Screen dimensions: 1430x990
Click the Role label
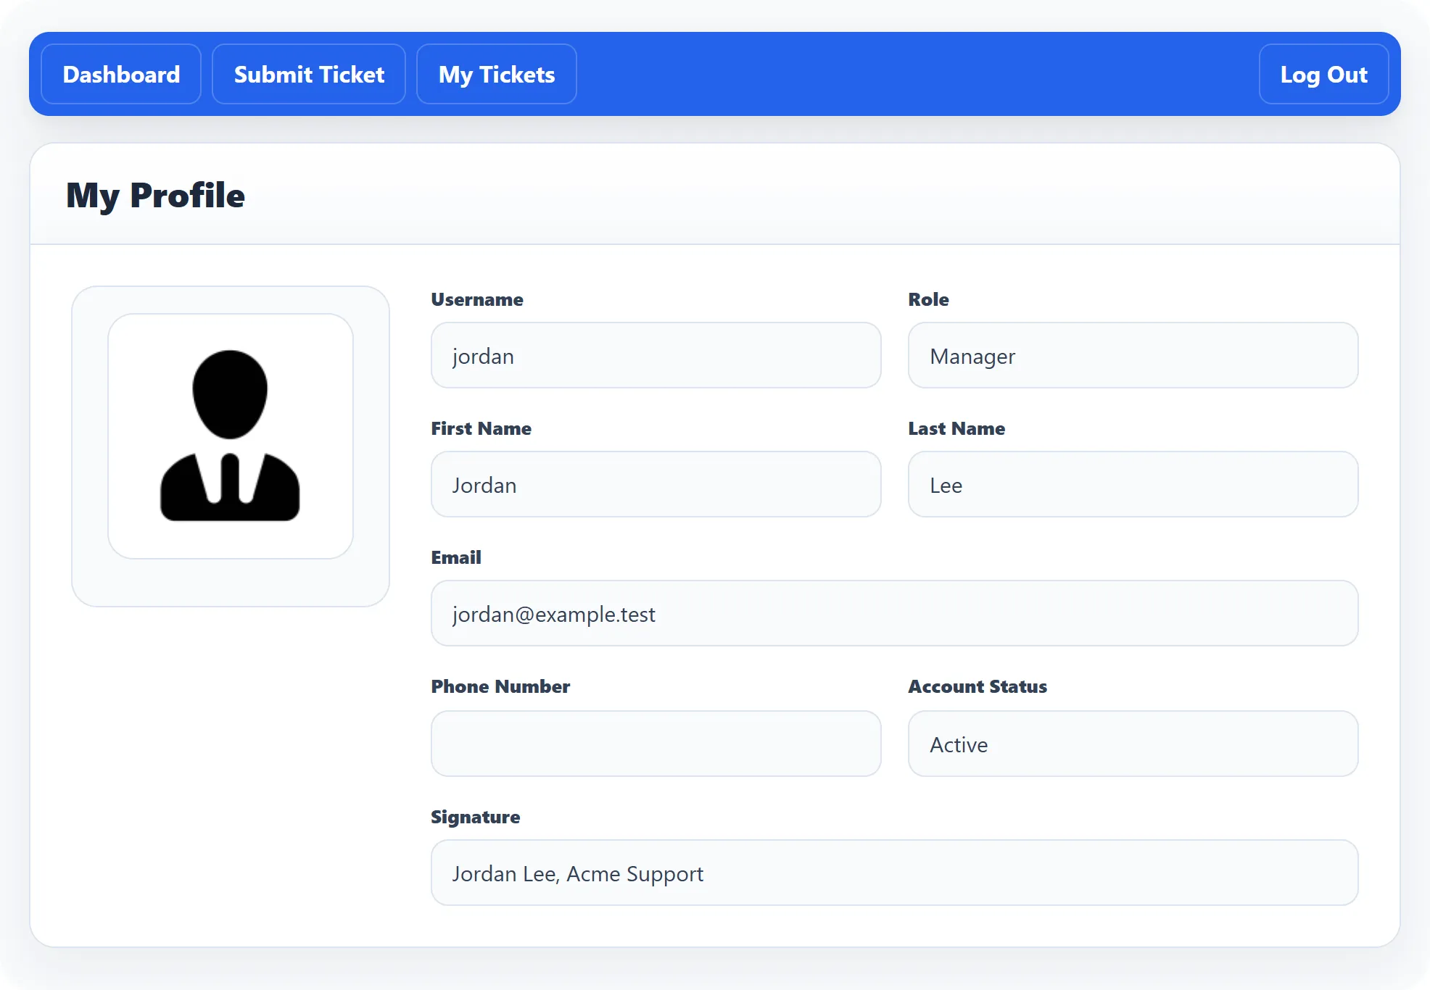(928, 299)
